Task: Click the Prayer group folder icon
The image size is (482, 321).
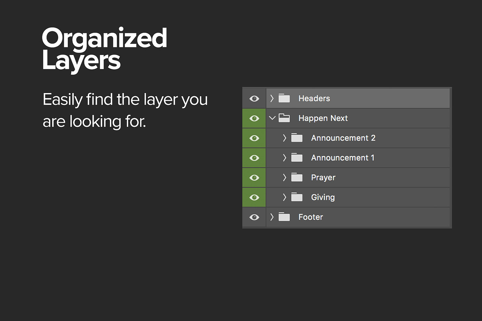Action: coord(297,177)
